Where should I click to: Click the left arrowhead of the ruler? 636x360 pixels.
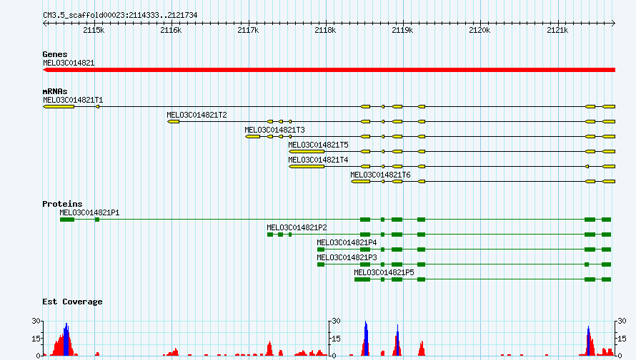coord(45,23)
